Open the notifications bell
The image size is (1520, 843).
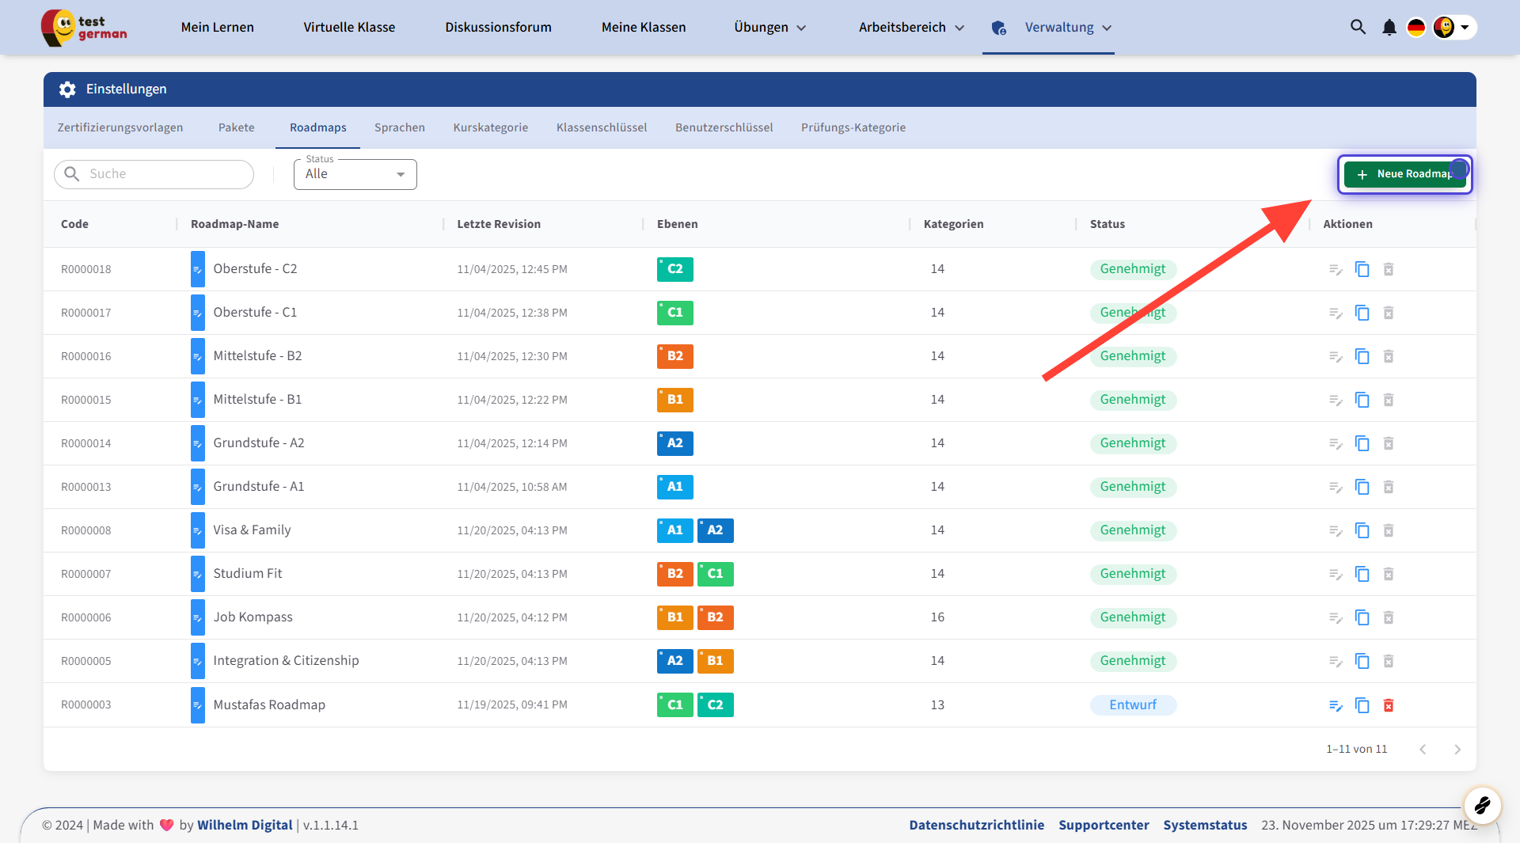click(1389, 27)
